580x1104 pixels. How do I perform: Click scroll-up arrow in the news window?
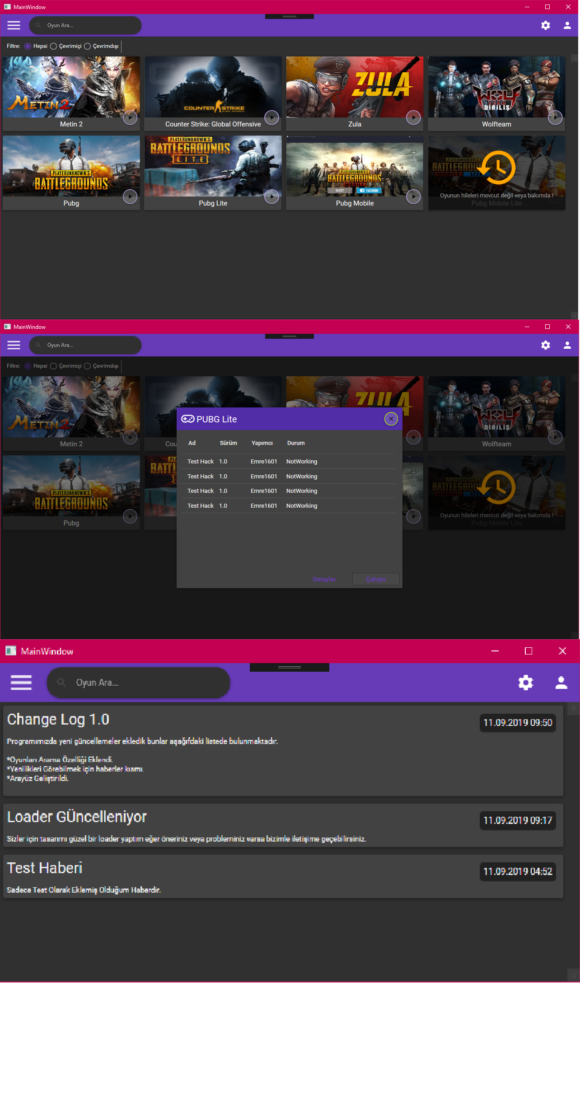click(573, 709)
